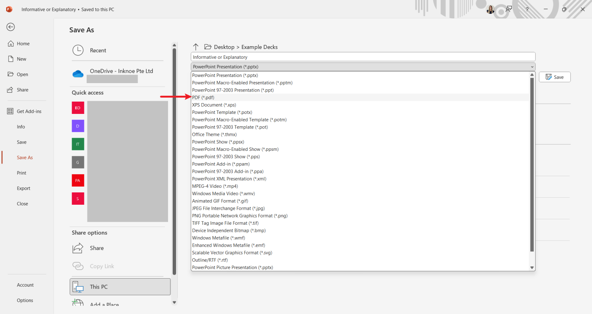Click the up arrow to go up one folder
Image resolution: width=592 pixels, height=314 pixels.
[196, 47]
